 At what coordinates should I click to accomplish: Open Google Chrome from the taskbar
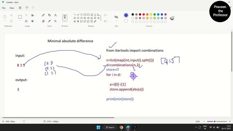[121, 127]
